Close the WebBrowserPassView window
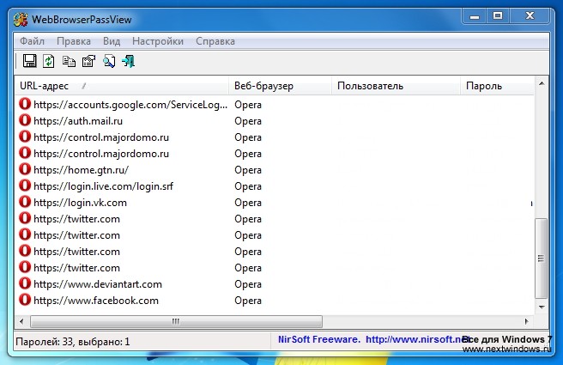563x365 pixels. click(x=530, y=16)
